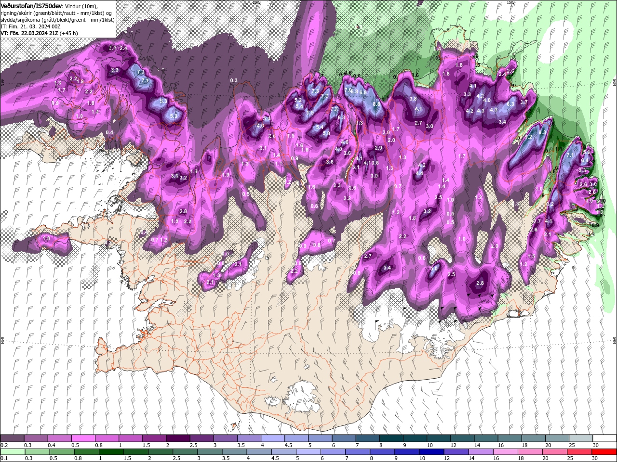Click the bottom-scale swatch between 7 and 8
Viewport: 617px width, 462px height.
357,452
